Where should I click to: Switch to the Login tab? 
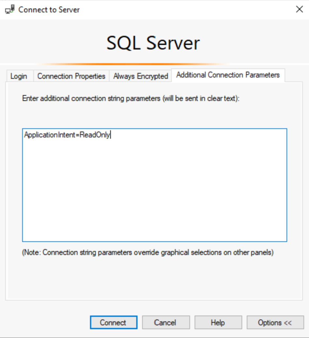tap(20, 76)
